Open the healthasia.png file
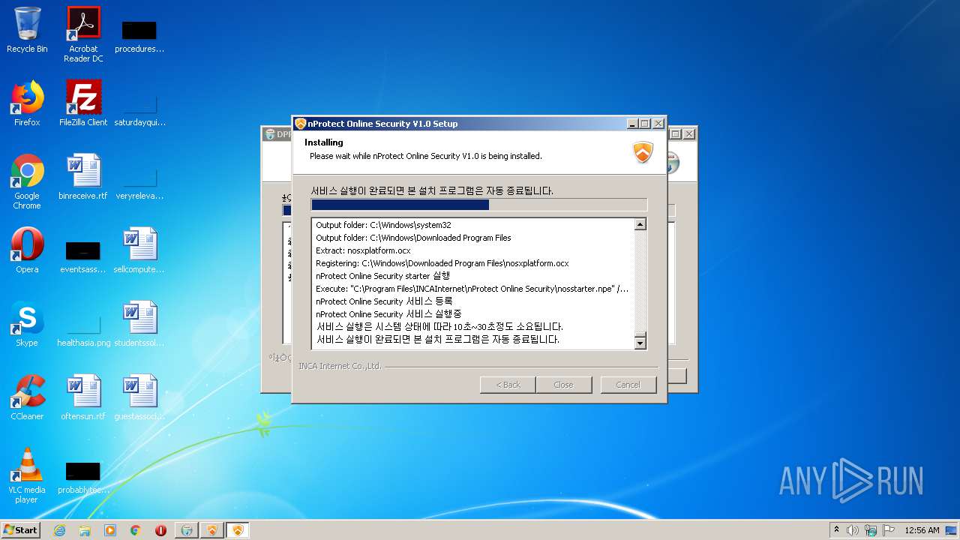960x540 pixels. pyautogui.click(x=83, y=330)
